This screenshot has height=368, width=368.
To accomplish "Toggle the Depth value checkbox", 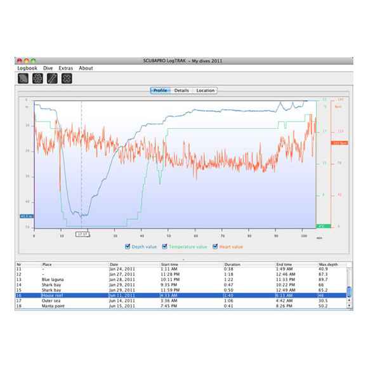I will pos(128,246).
